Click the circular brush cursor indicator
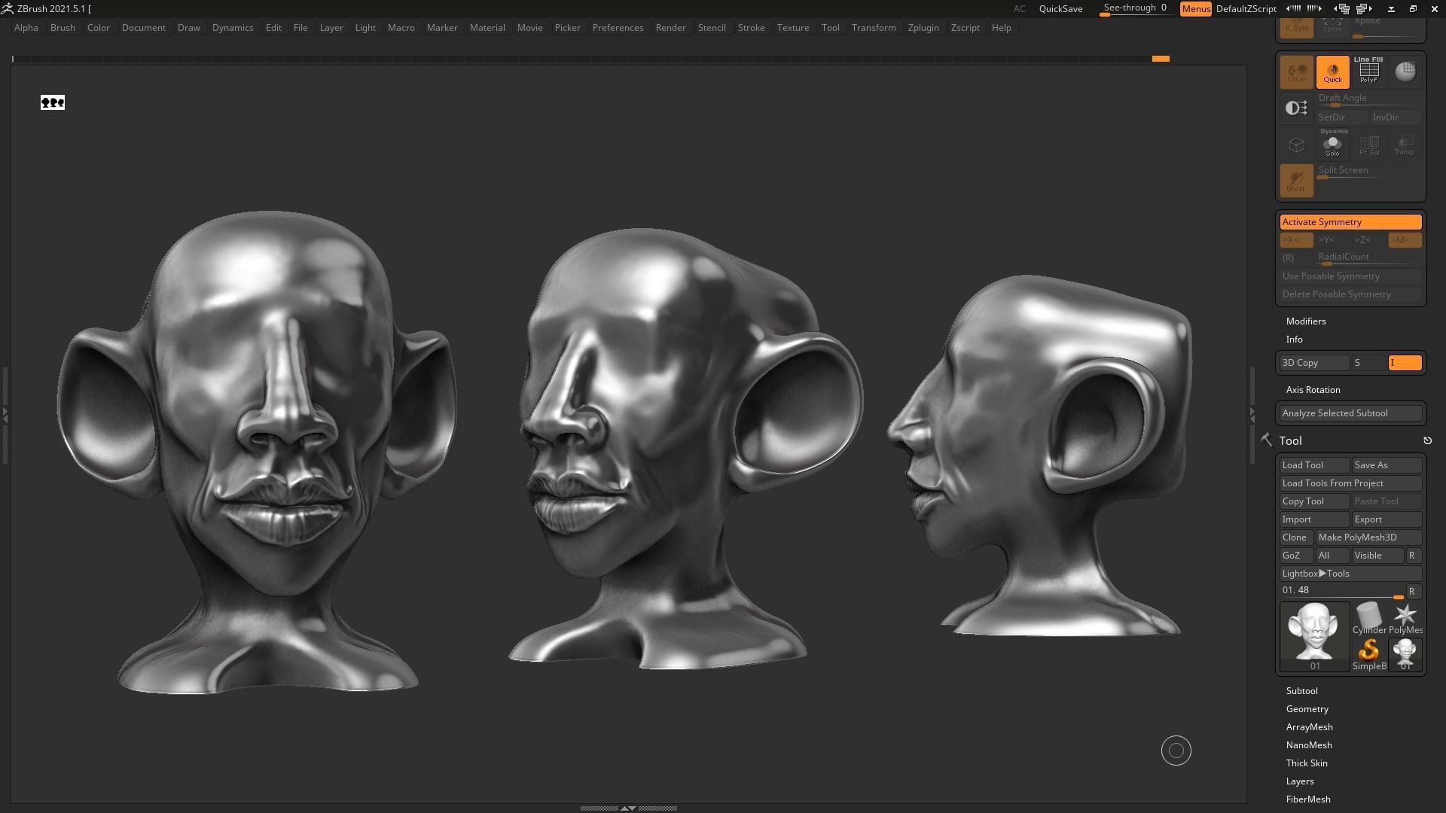 click(x=1176, y=751)
